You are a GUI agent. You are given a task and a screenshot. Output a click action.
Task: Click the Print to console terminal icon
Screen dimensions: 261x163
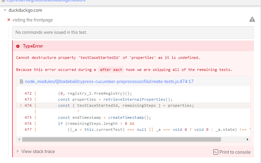coord(216,152)
